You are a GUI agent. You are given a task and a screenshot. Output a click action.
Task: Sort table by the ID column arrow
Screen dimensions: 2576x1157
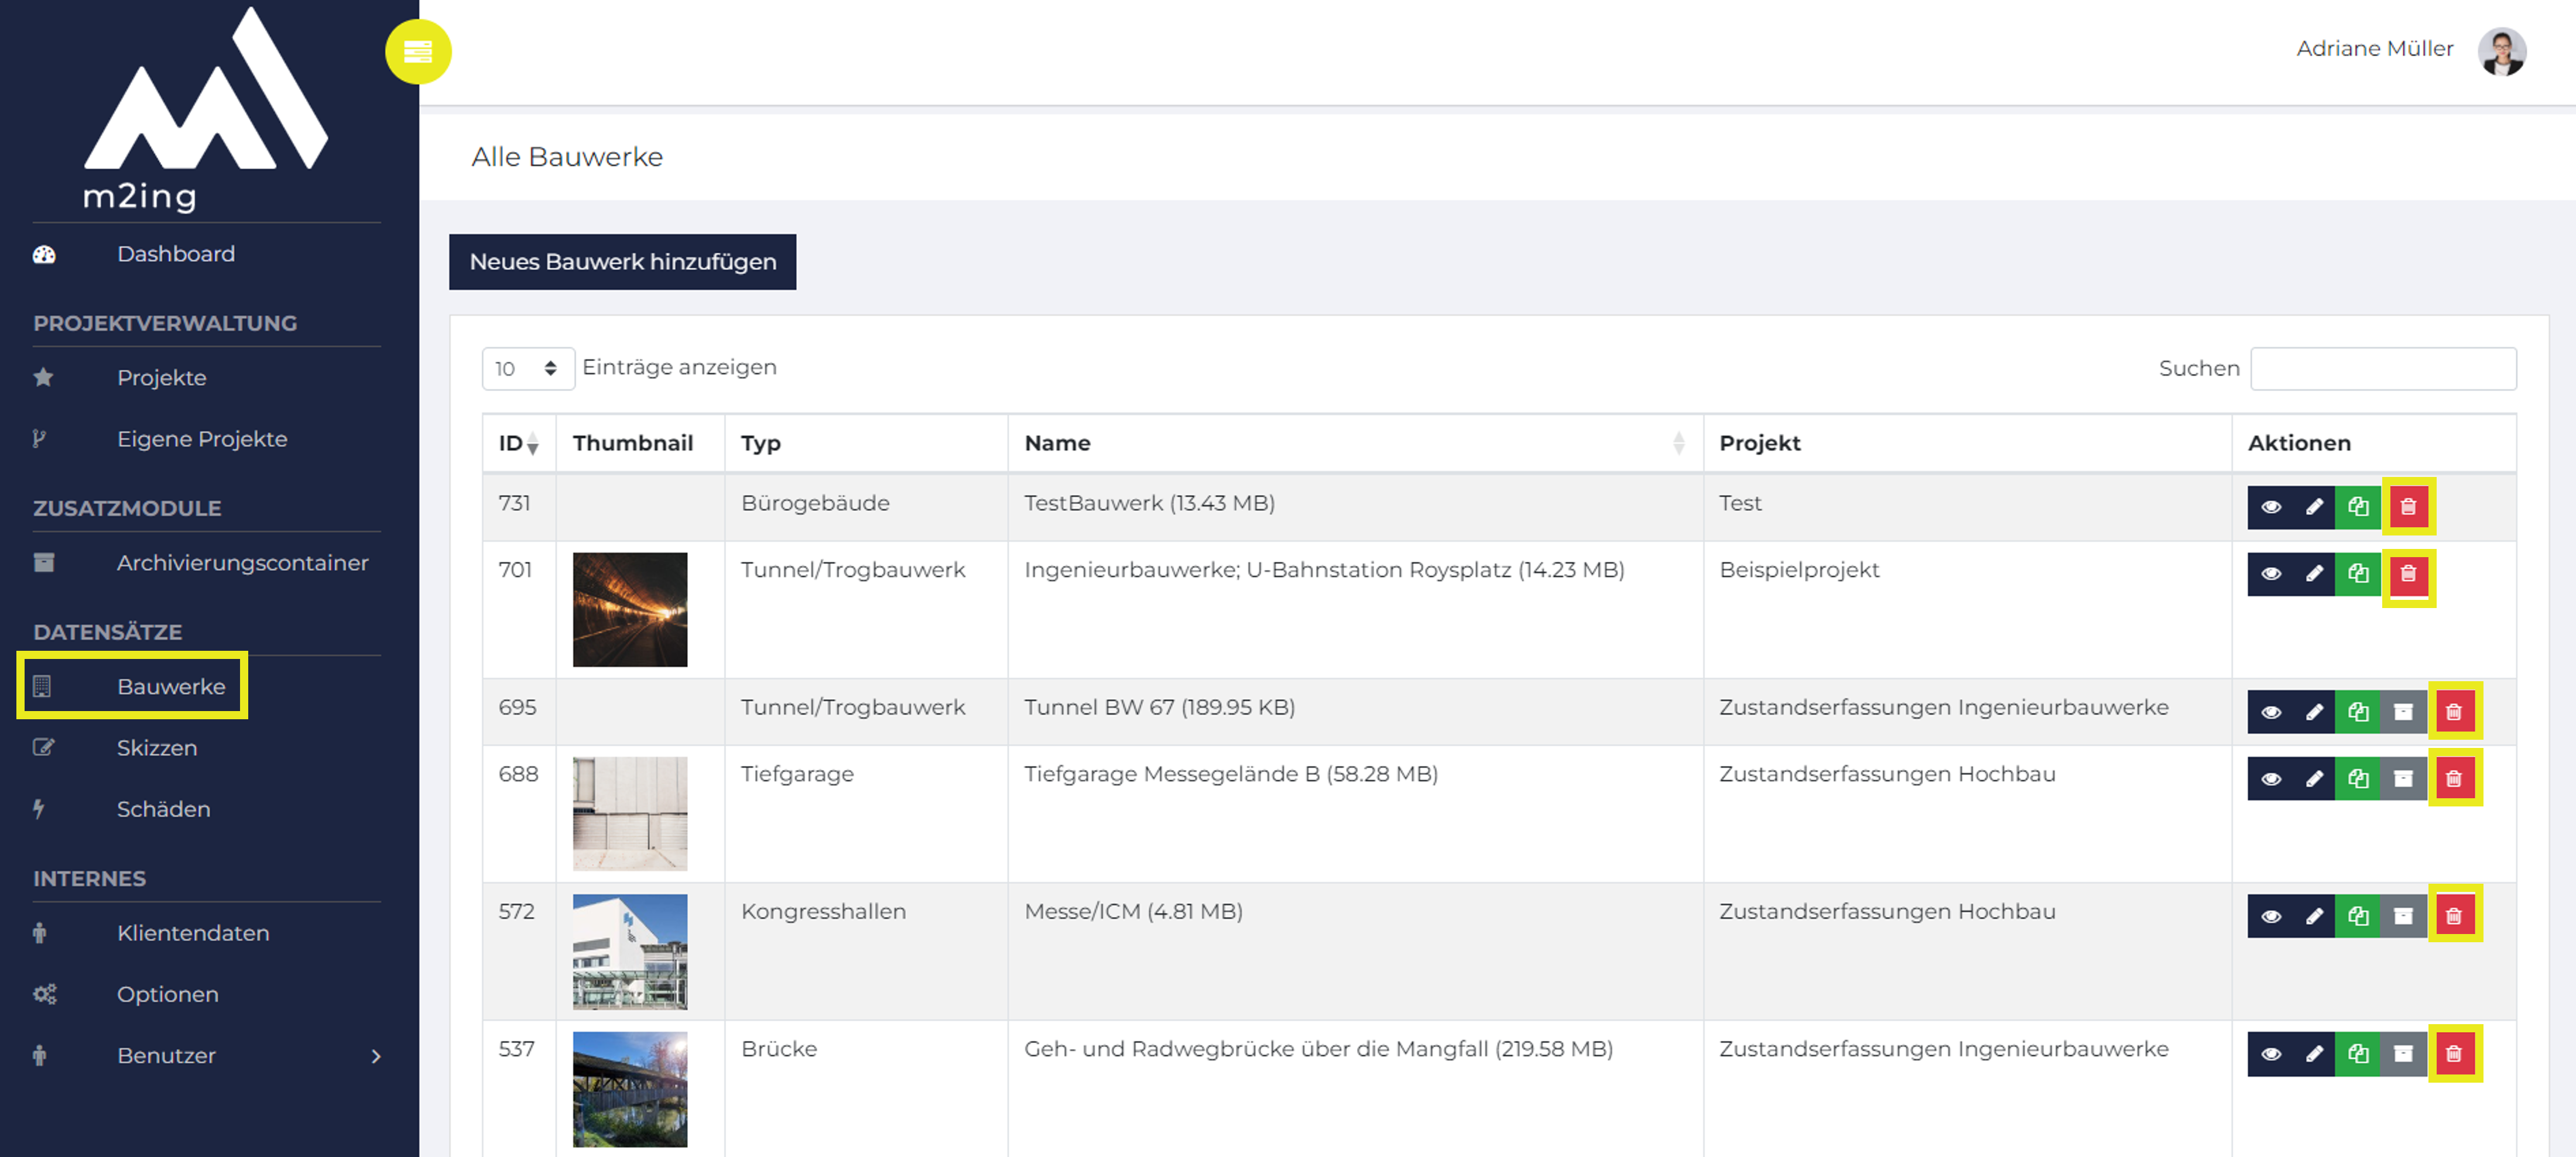(x=533, y=444)
